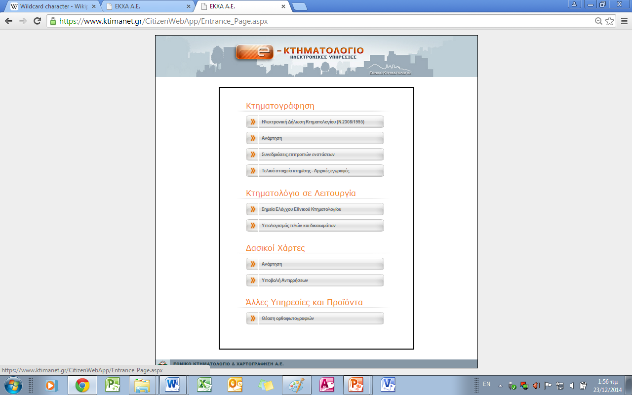This screenshot has width=632, height=395.
Task: Open the Action Center flag icon
Action: point(548,386)
